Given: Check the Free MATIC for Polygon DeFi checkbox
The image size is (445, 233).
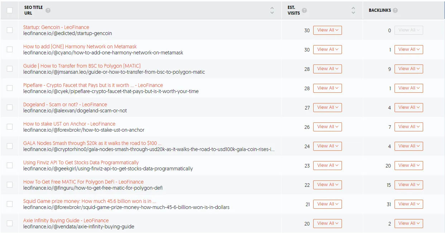Looking at the screenshot, I should pyautogui.click(x=10, y=185).
